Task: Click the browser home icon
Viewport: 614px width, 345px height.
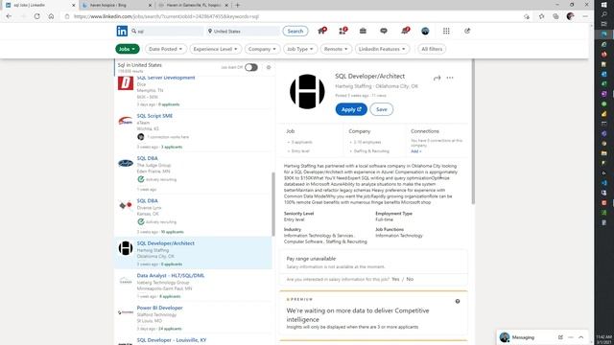Action: click(51, 16)
